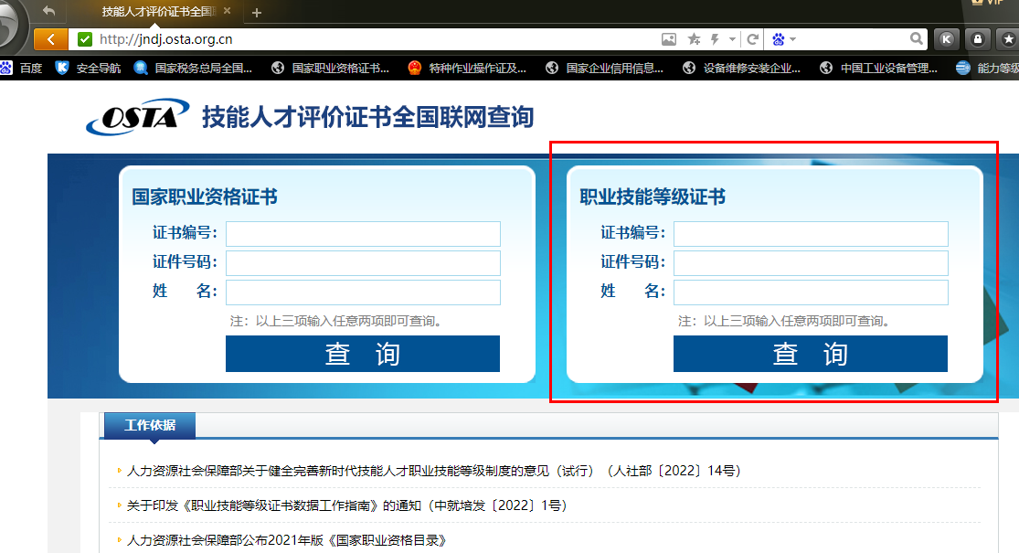Click 查询 button in 职业技能等级证书 panel

pos(811,354)
